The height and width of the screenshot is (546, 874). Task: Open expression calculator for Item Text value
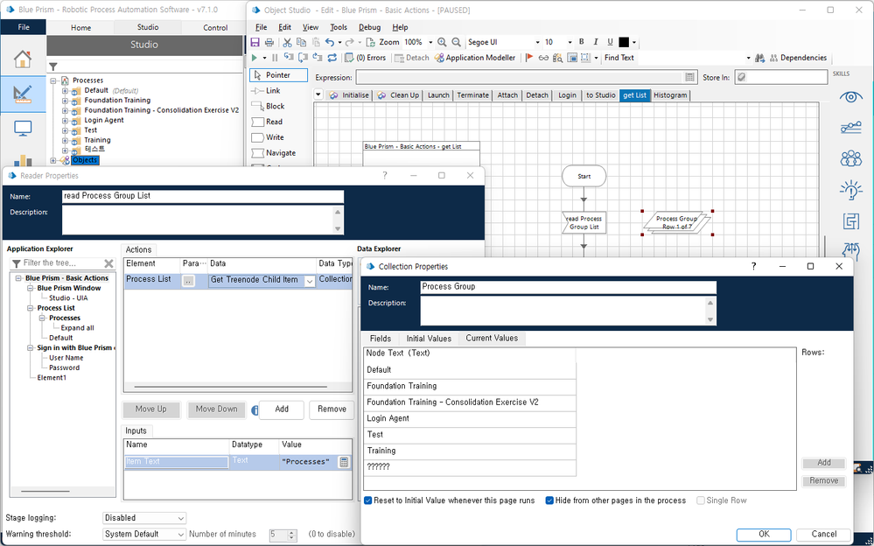(x=344, y=462)
